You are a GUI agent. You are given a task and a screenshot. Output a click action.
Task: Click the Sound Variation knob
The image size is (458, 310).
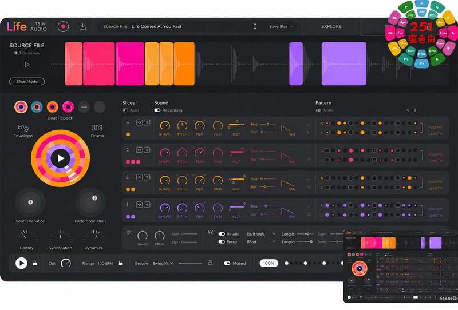30,202
